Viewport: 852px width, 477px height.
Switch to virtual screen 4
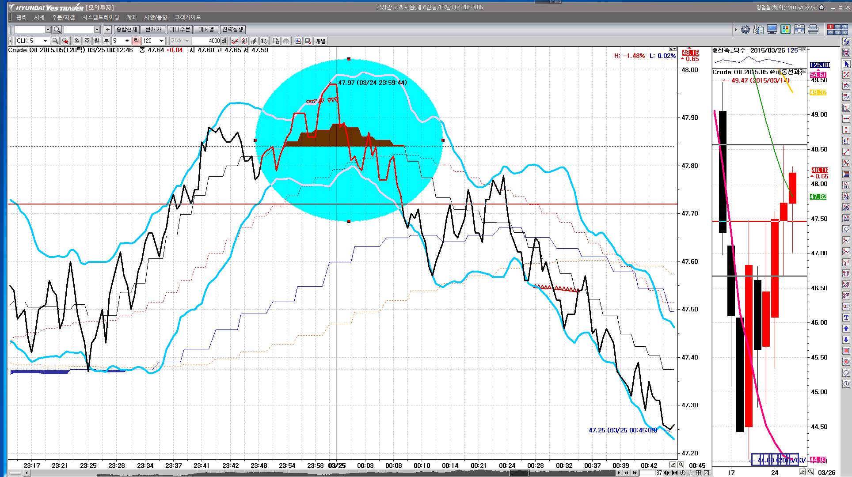831,32
